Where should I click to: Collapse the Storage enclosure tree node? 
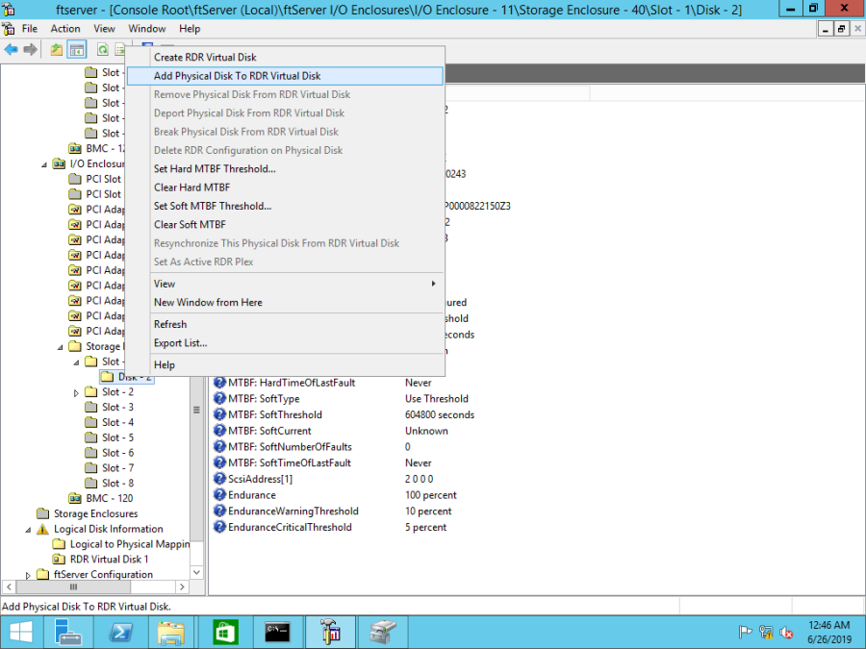61,347
